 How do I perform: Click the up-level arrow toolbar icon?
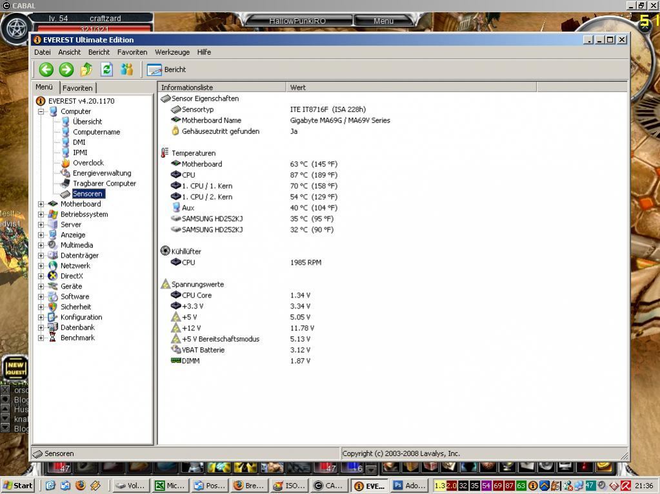(86, 70)
